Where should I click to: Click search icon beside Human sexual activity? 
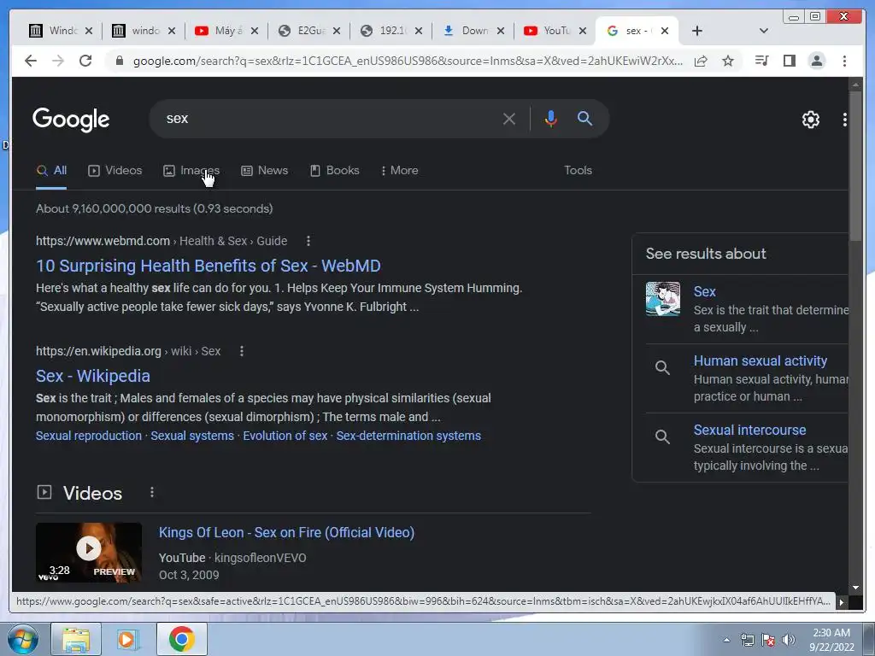(662, 367)
